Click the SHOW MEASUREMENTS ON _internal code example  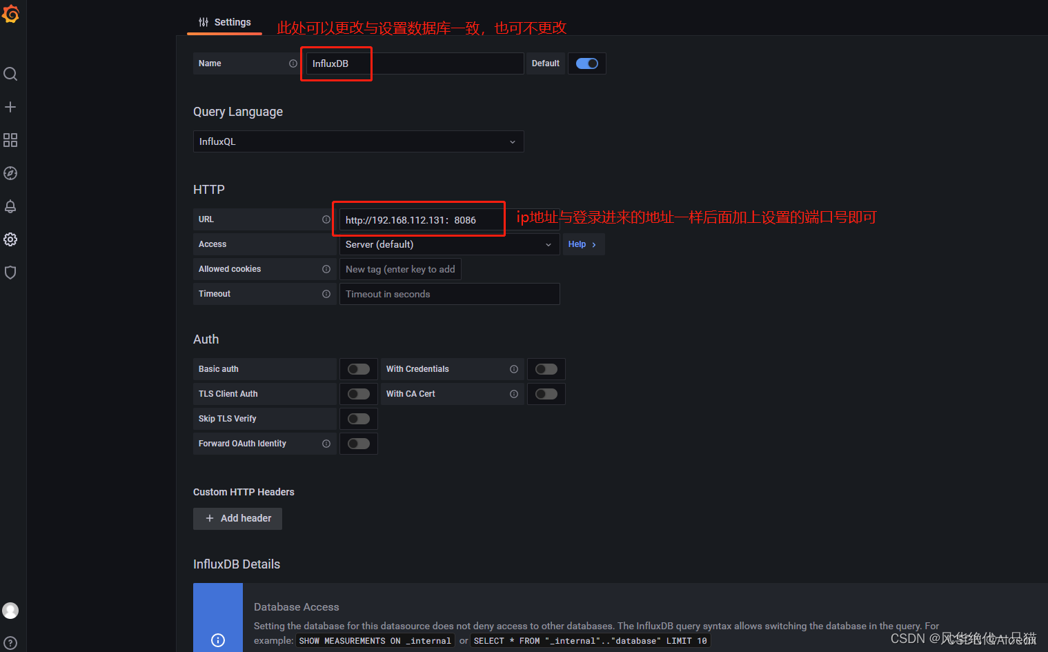375,641
